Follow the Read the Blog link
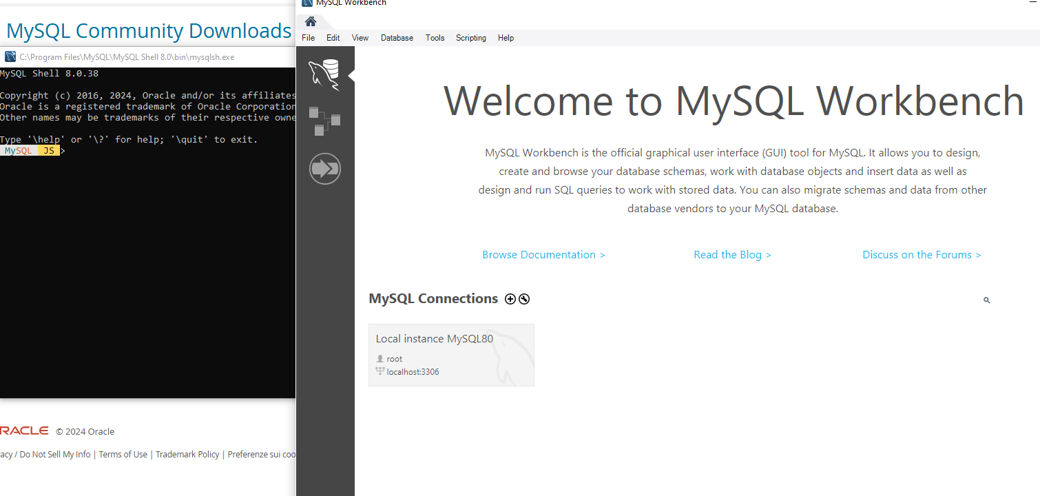 tap(732, 254)
